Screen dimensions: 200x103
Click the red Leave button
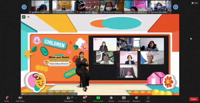point(193,99)
